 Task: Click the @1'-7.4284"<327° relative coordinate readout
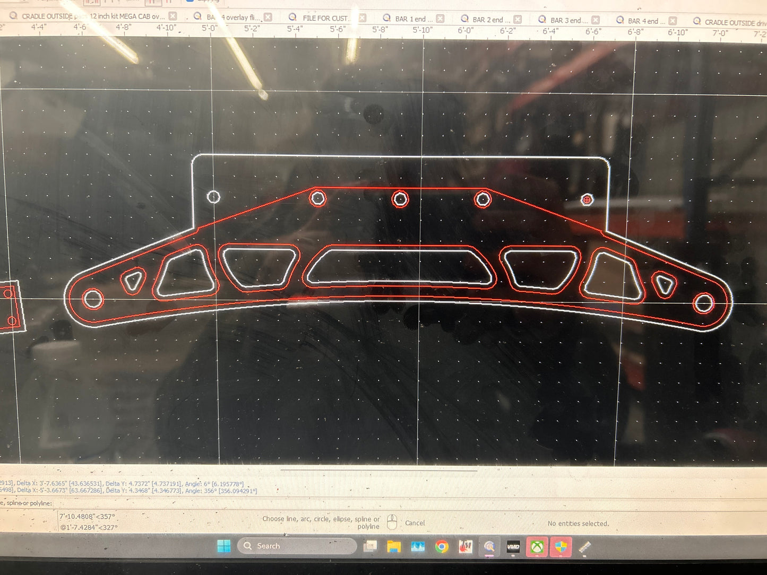pos(89,527)
